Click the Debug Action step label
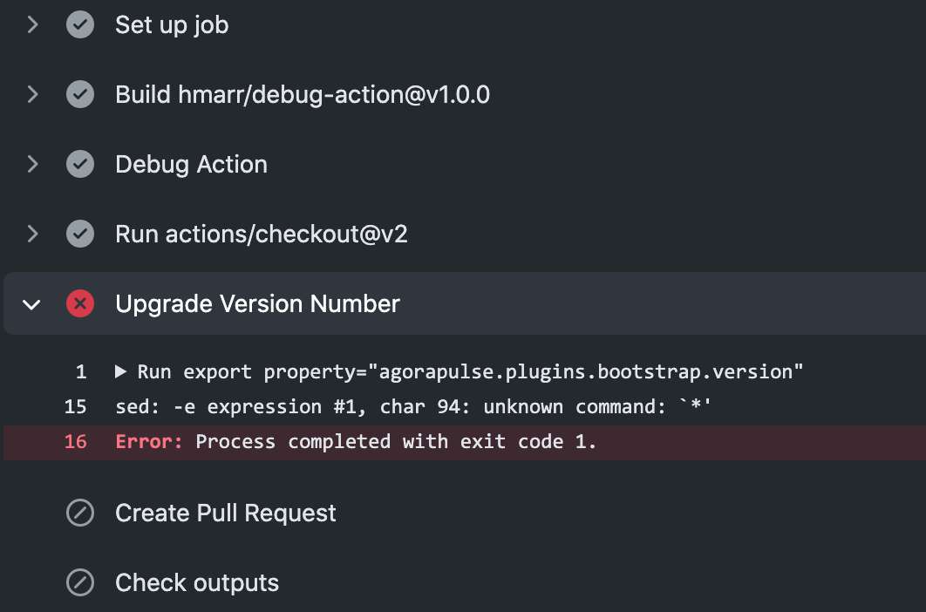The image size is (926, 612). (x=191, y=164)
